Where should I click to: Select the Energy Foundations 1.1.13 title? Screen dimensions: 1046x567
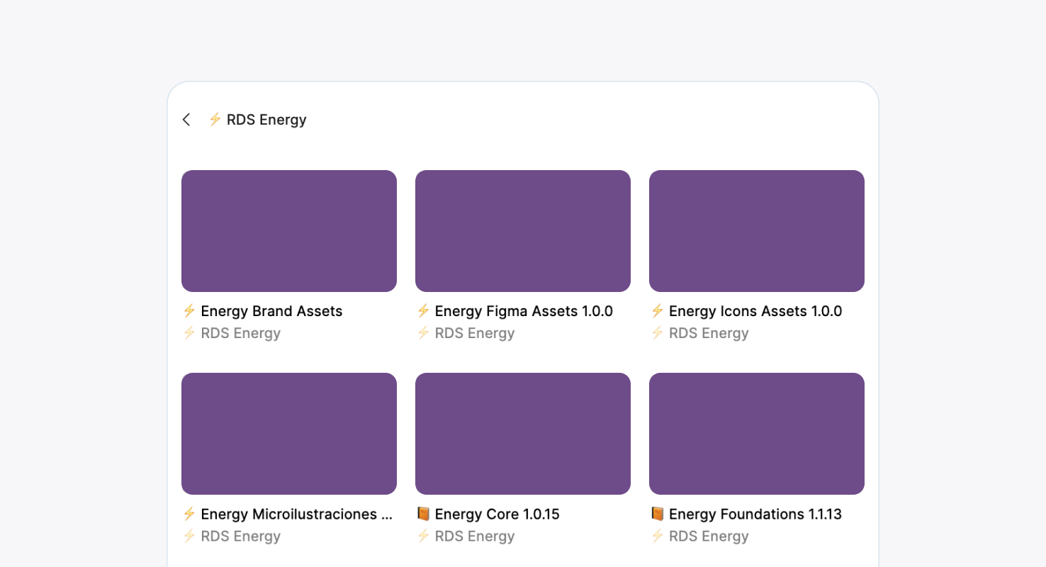point(755,514)
